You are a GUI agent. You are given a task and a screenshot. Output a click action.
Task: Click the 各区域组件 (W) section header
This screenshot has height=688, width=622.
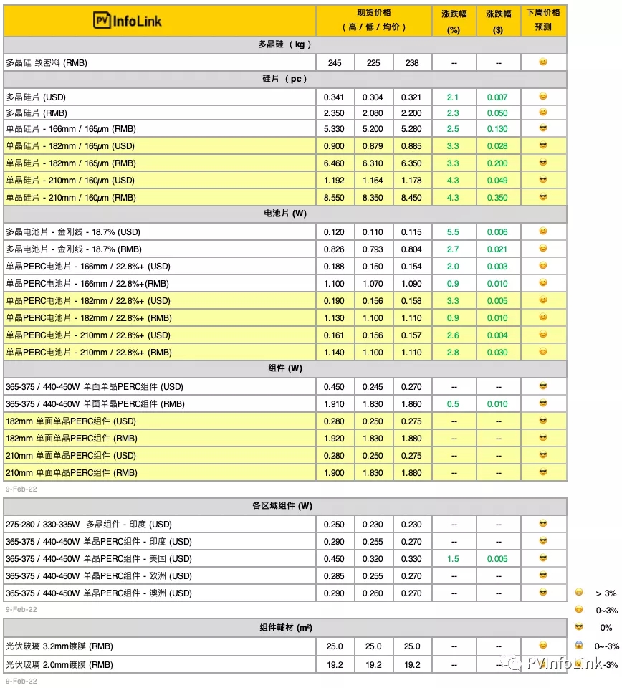pos(285,506)
